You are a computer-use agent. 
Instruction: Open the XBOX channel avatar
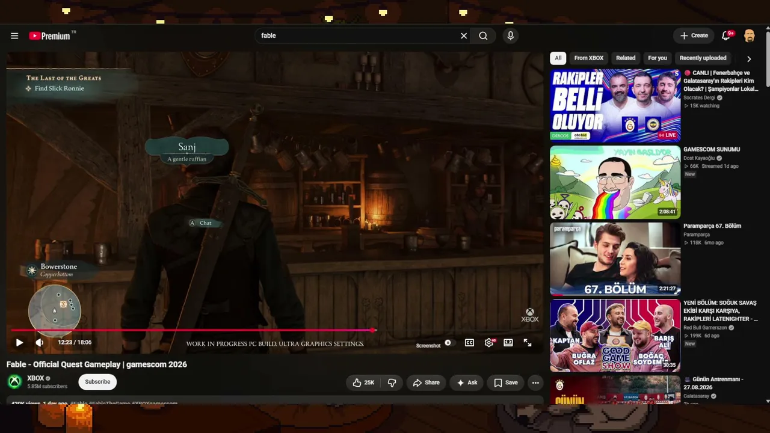tap(14, 382)
